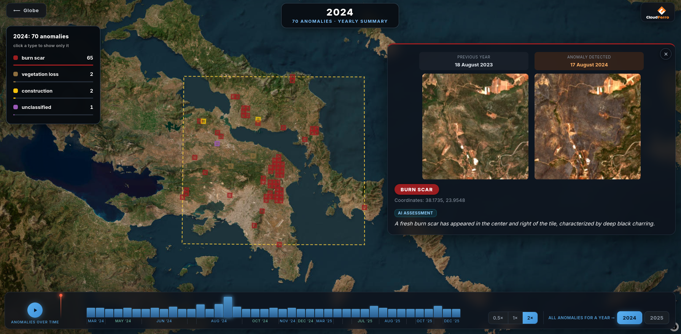Go back using the Globe arrow button
The height and width of the screenshot is (334, 681).
tap(26, 11)
